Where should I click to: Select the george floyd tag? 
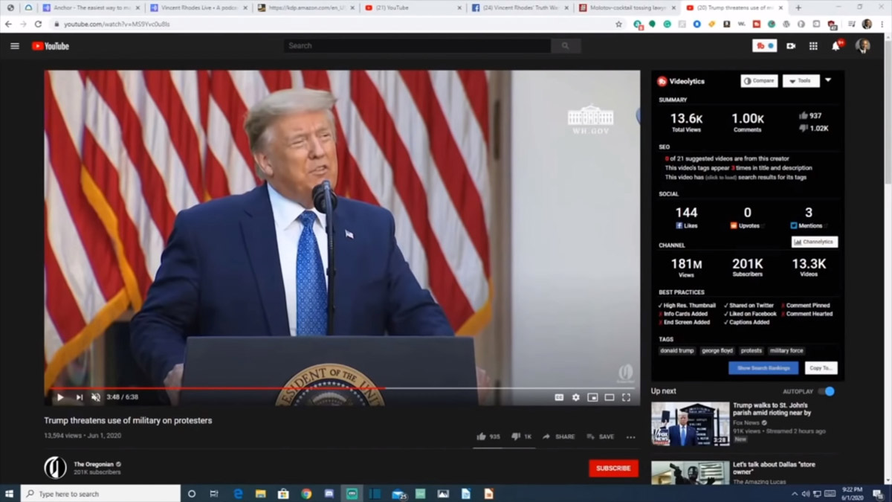coord(717,350)
